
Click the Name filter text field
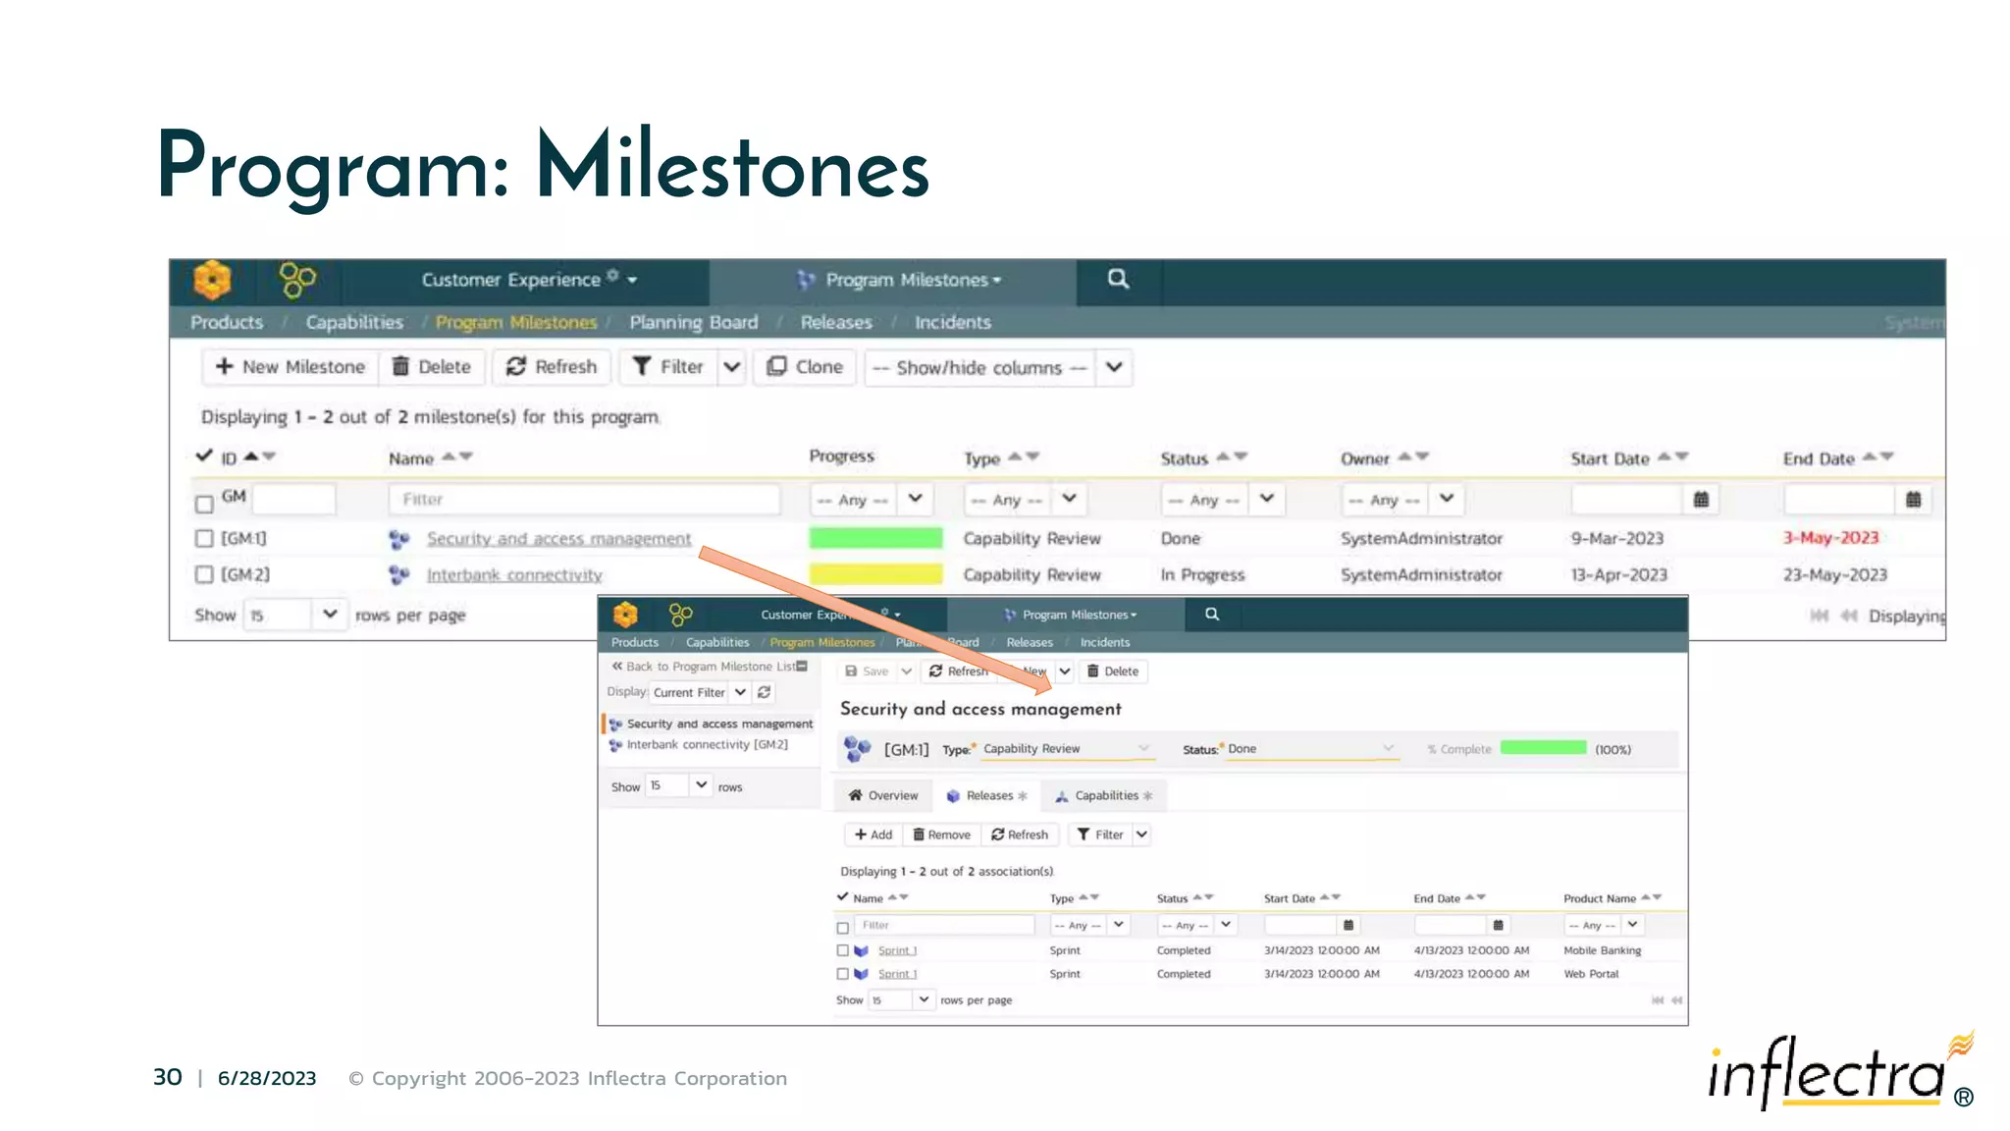[583, 500]
